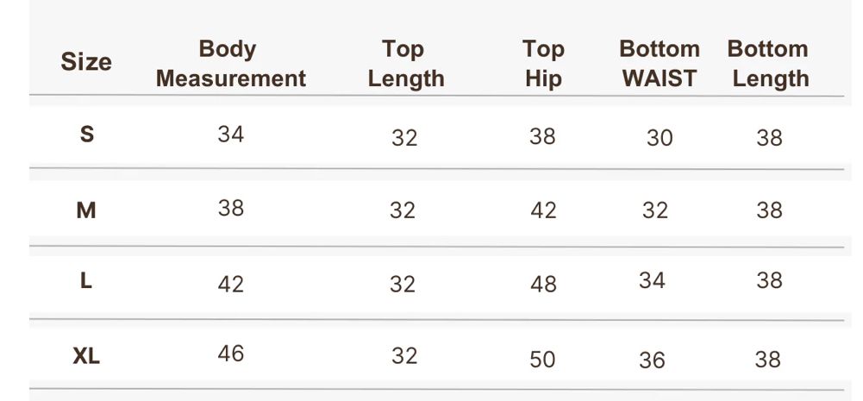Screen dimensions: 863x401
Task: Click the Top Hip header
Action: point(543,64)
